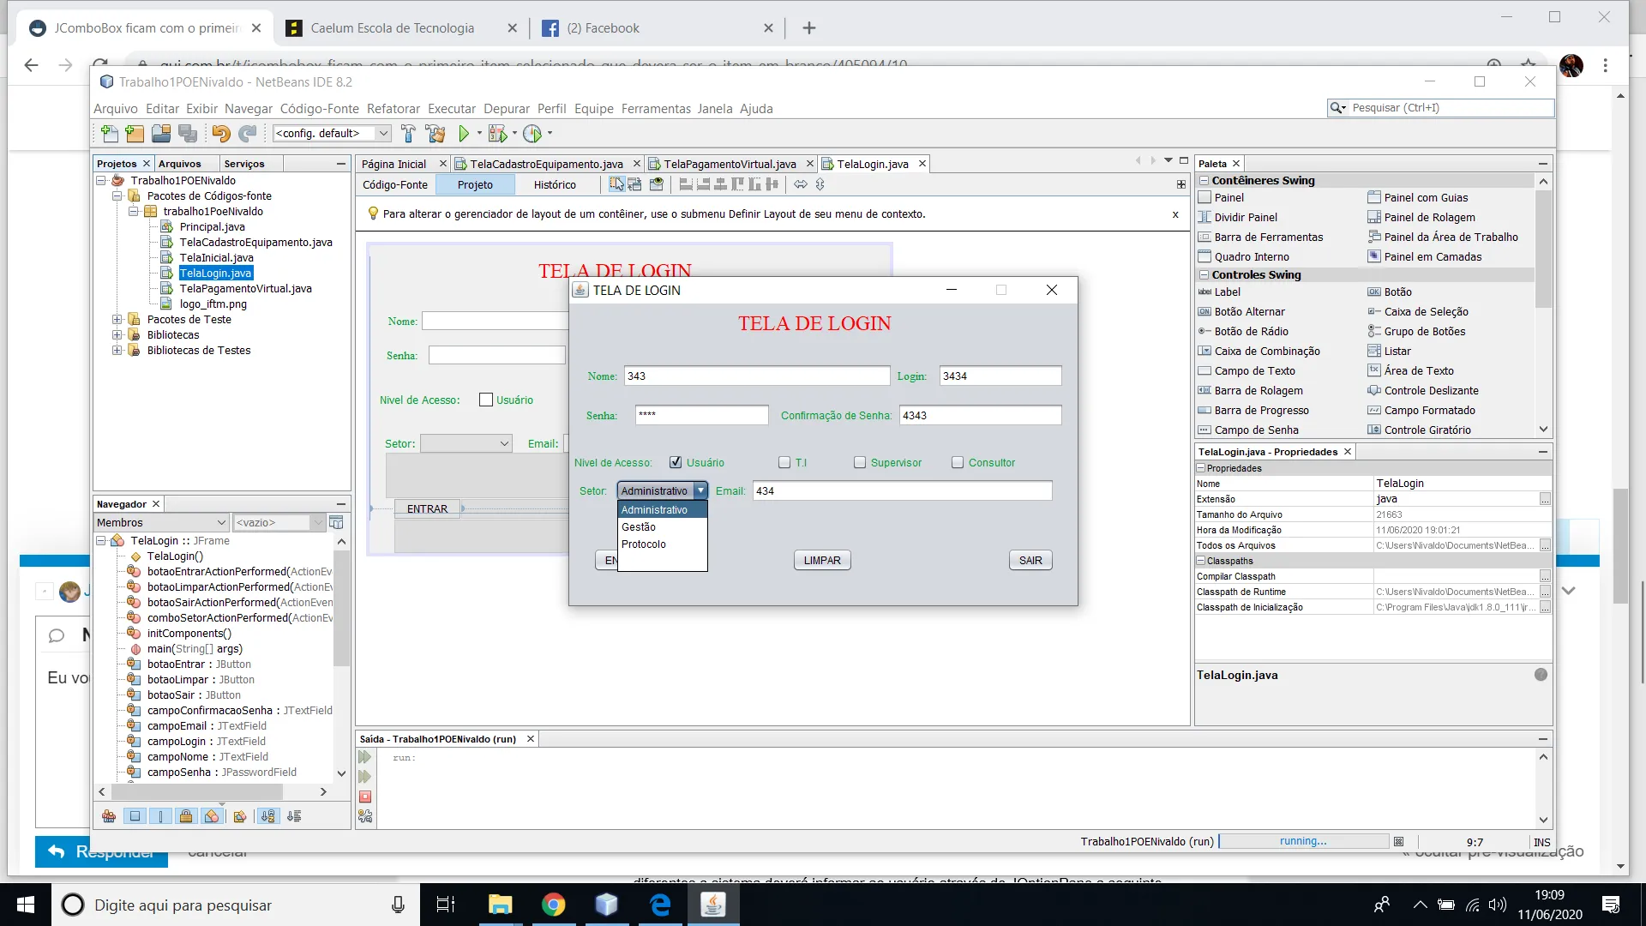Click Preview Design eye icon

657,184
